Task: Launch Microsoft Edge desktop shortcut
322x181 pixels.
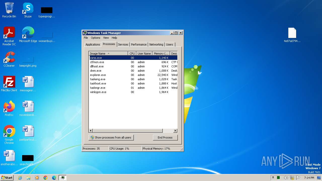Action: 28,35
